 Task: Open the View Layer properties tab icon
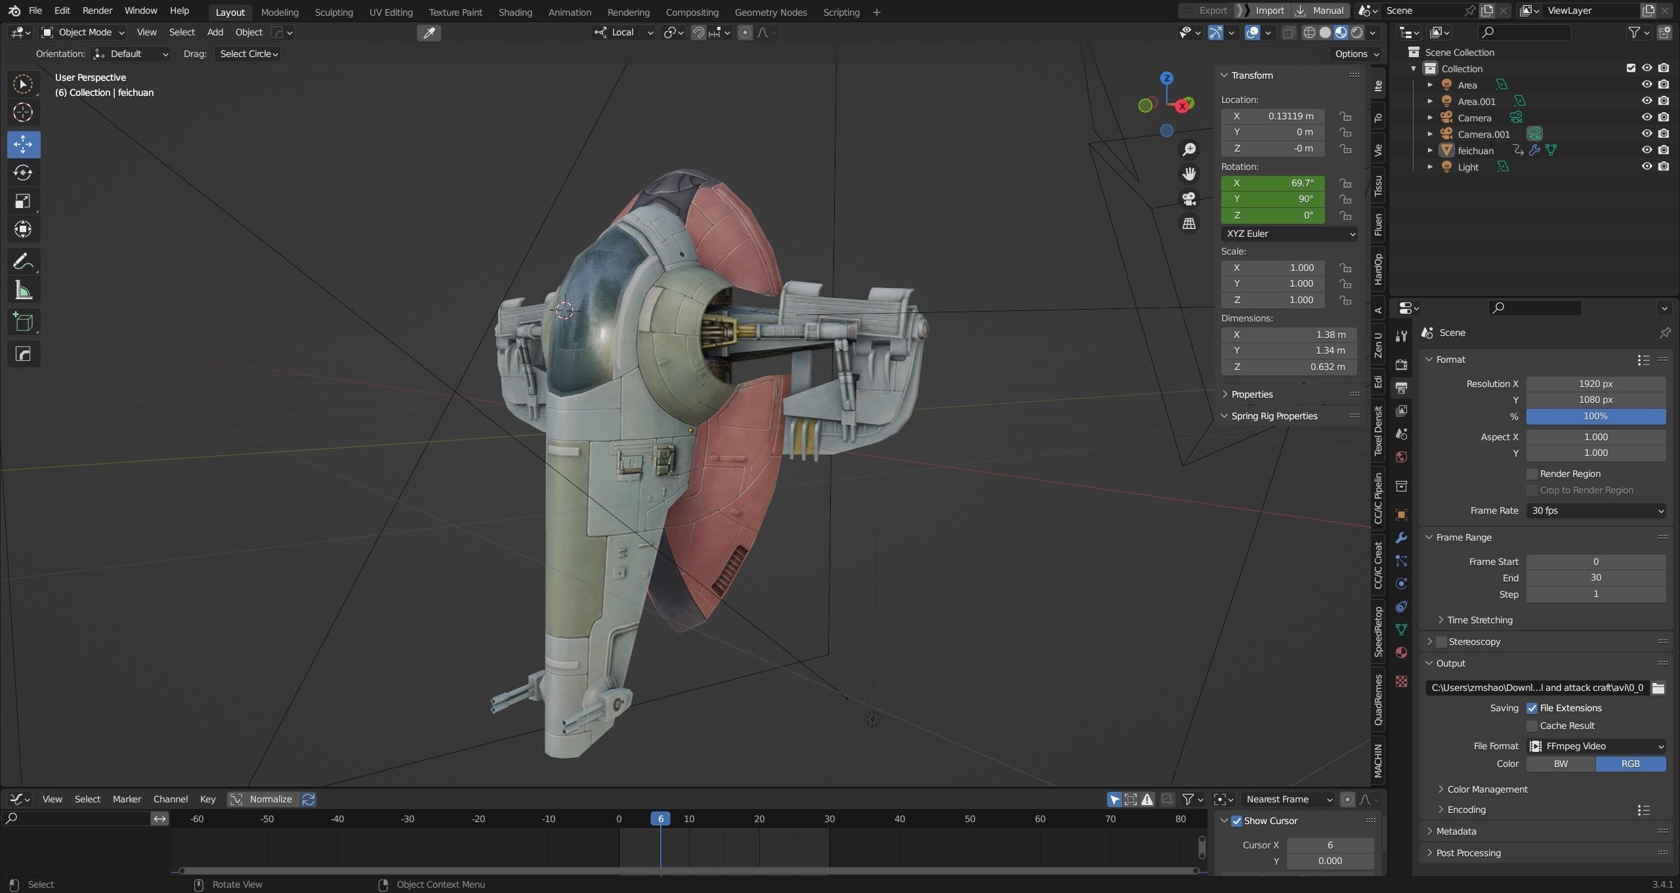1401,411
